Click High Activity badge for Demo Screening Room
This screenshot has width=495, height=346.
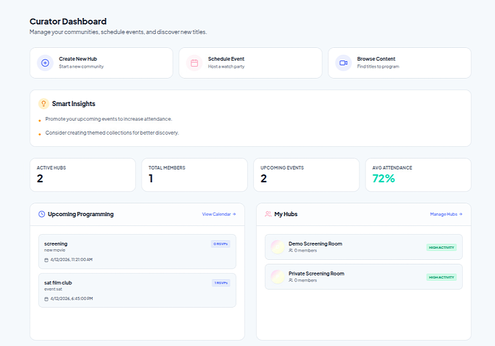point(441,248)
